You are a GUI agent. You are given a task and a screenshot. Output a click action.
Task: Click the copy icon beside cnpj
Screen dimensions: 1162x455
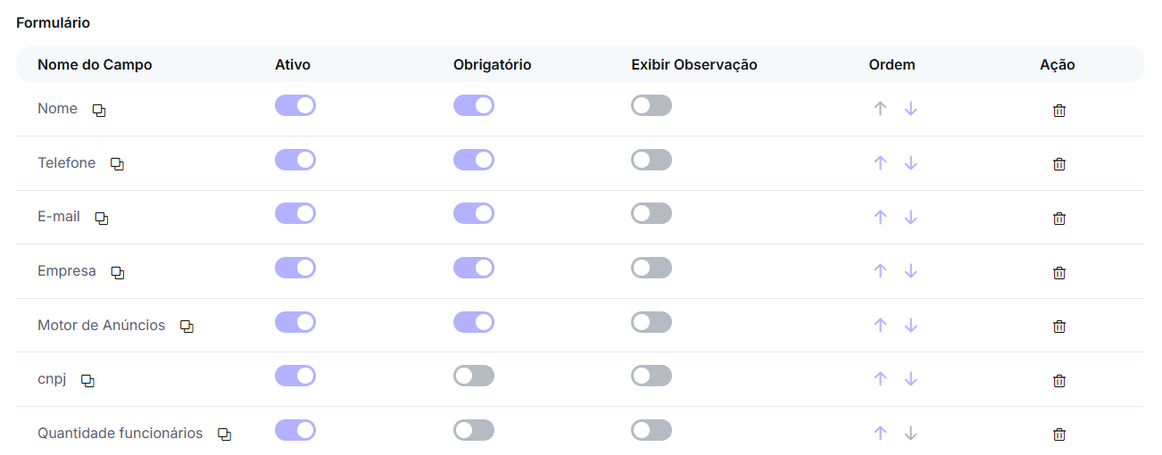87,381
